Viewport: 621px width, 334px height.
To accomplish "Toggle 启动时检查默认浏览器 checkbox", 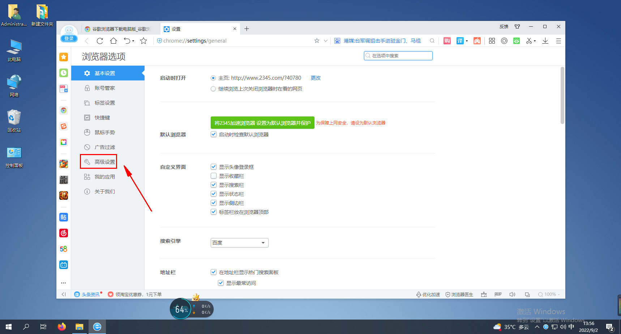I will click(214, 134).
